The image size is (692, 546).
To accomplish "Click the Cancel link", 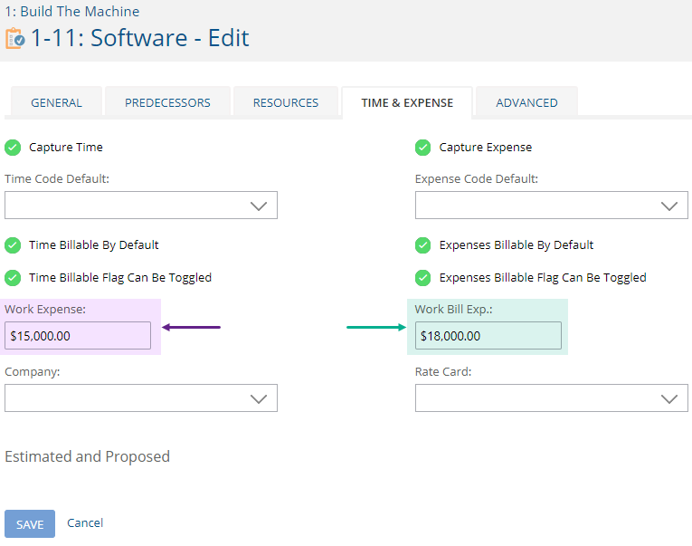I will coord(85,523).
